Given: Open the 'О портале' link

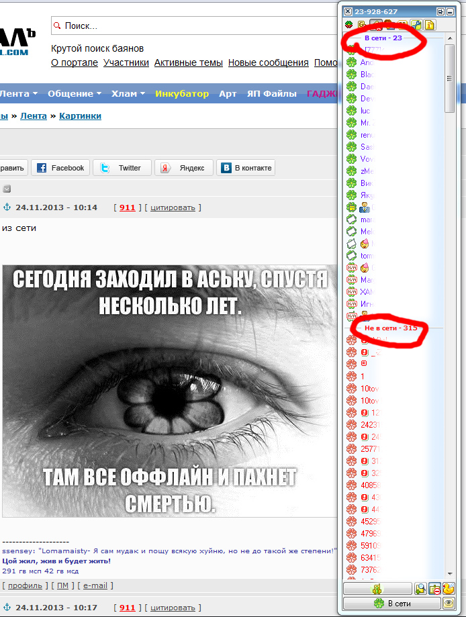Looking at the screenshot, I should point(75,62).
